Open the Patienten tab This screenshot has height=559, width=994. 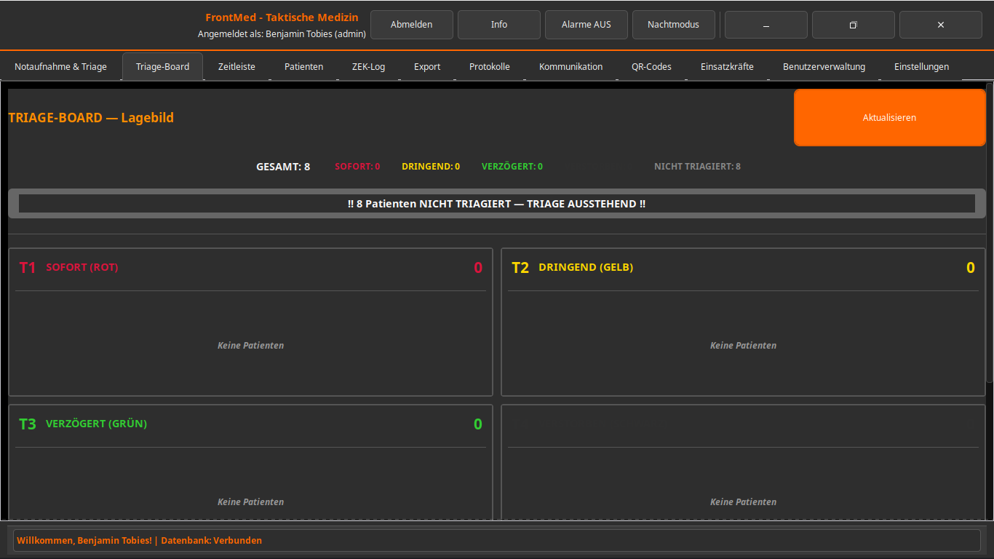pos(303,66)
